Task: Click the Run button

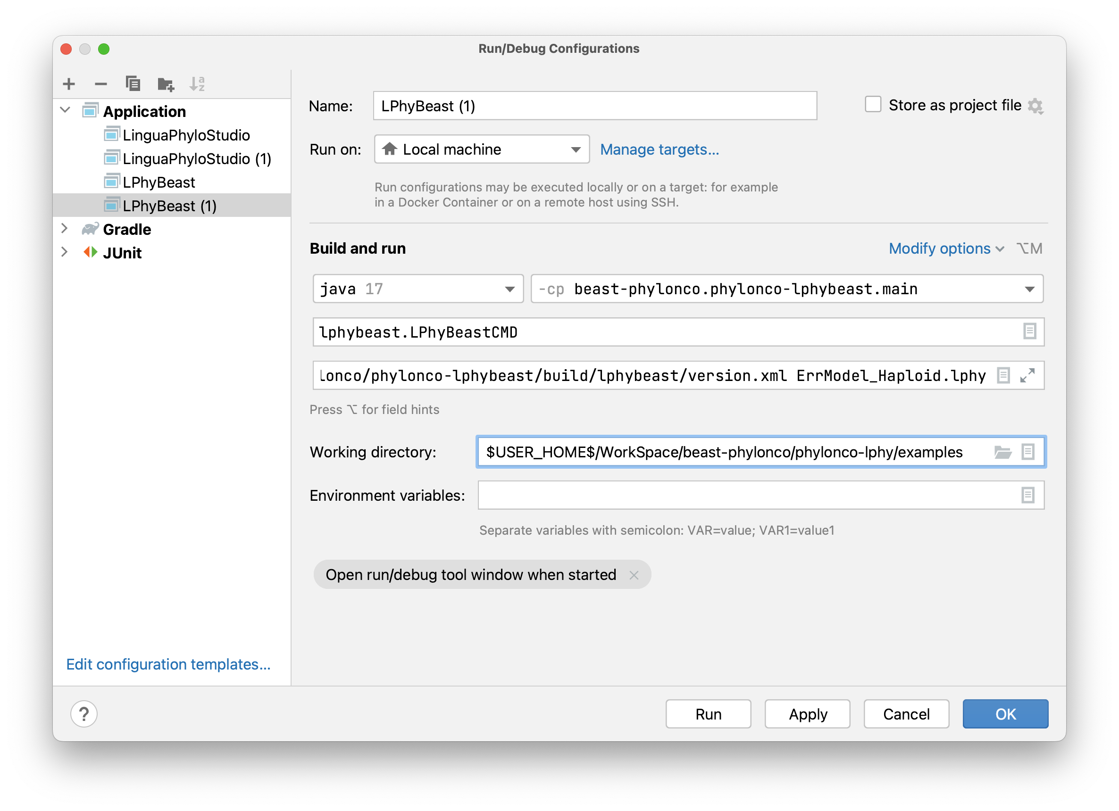Action: point(709,714)
